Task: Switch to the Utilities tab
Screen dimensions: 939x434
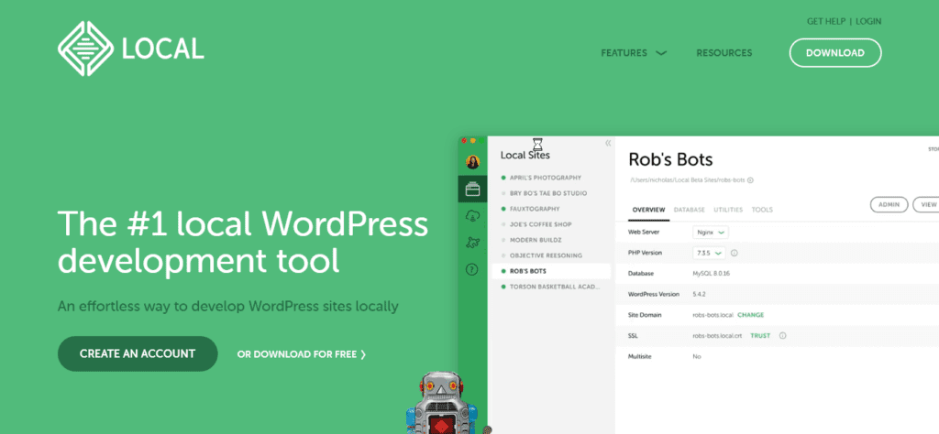Action: [728, 210]
